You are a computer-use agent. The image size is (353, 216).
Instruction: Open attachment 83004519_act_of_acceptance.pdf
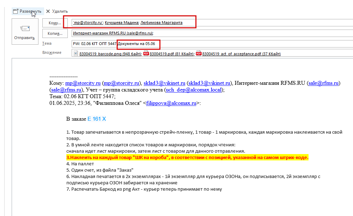click(241, 54)
